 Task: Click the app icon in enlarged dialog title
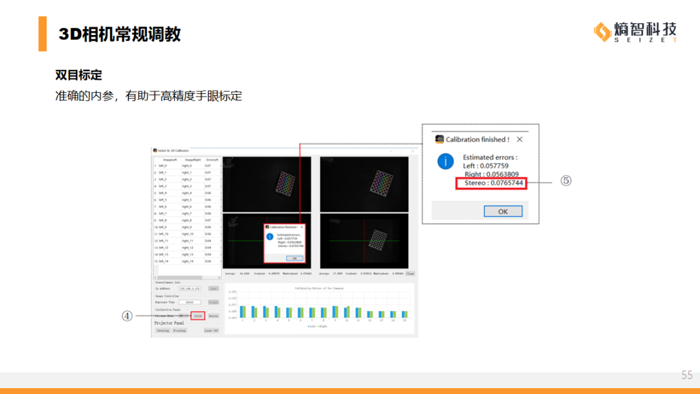point(439,139)
